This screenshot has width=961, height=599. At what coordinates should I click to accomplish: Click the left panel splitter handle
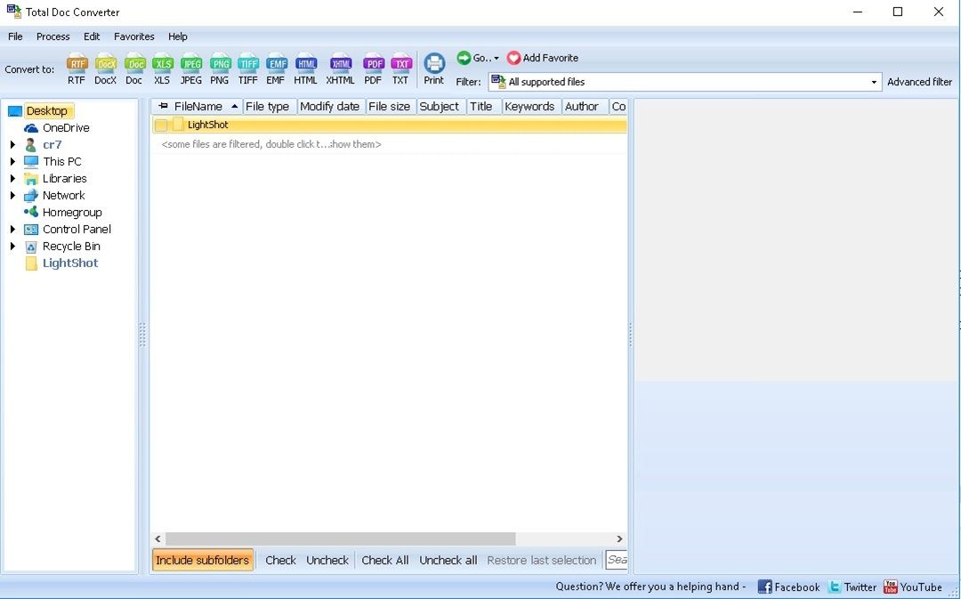point(142,336)
